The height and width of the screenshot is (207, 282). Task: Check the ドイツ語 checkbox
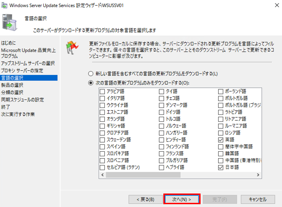[161, 112]
